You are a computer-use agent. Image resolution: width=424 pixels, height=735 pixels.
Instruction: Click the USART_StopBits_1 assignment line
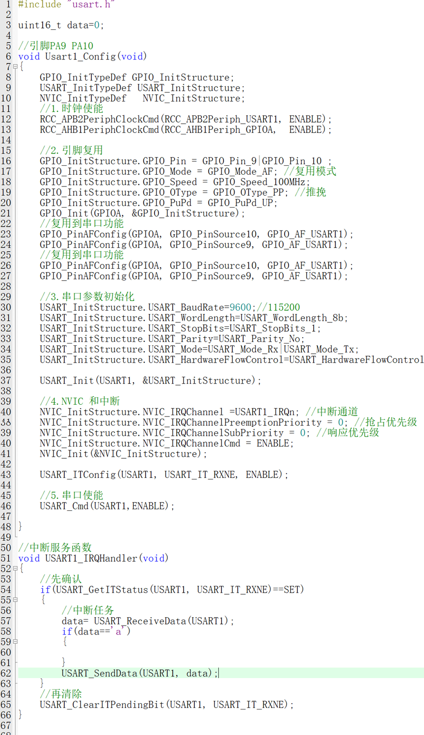point(181,328)
